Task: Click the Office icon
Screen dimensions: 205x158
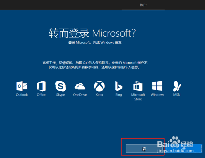Action: 41,86
